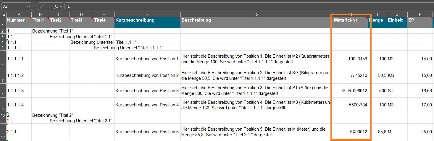
Task: Click the Select All corner triangle
Action: pos(4,14)
